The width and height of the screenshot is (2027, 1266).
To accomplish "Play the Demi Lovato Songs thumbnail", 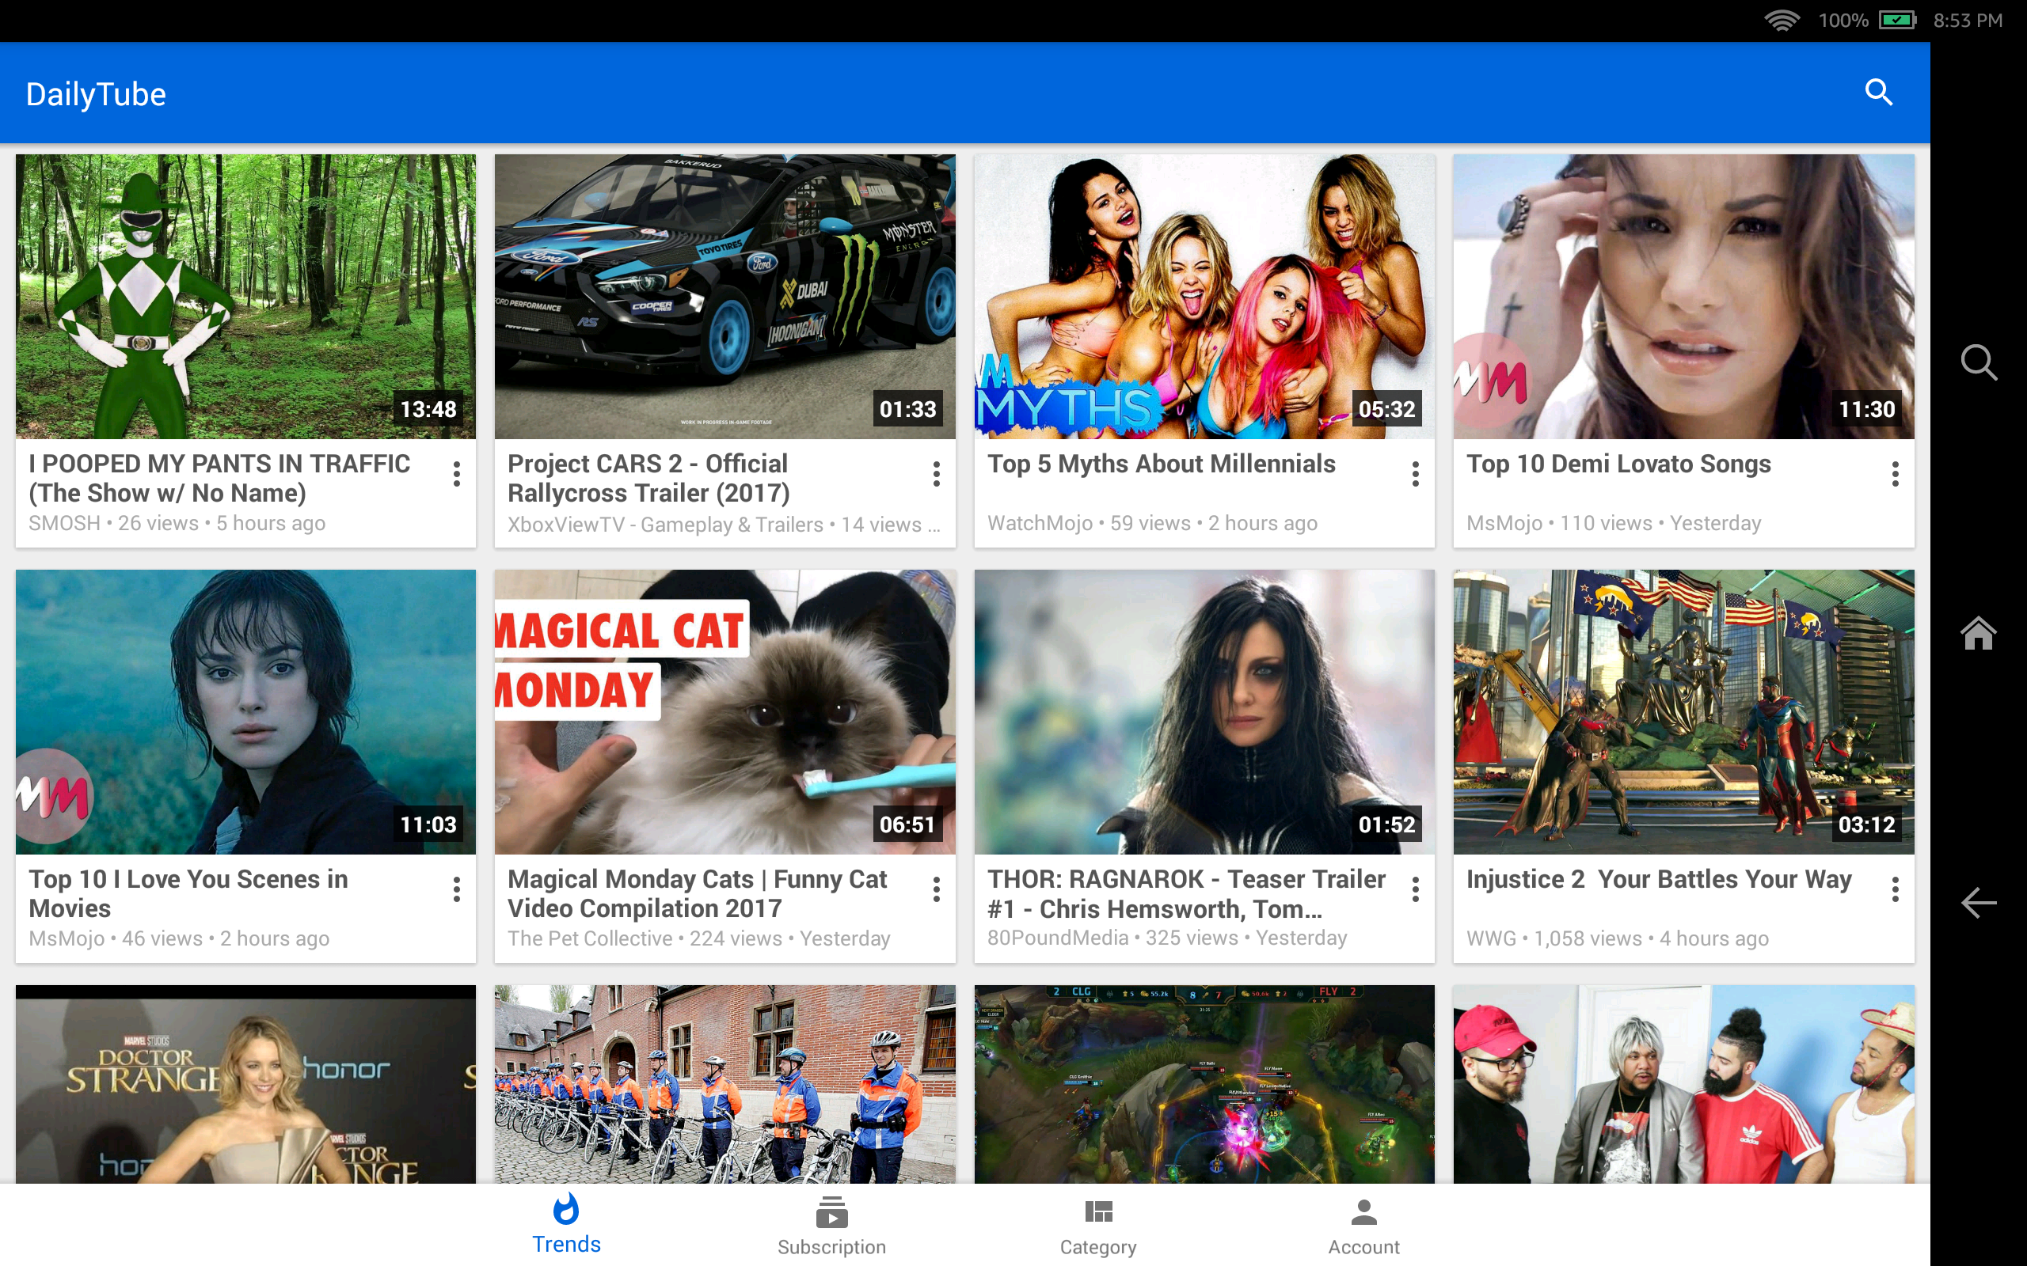I will (1683, 296).
